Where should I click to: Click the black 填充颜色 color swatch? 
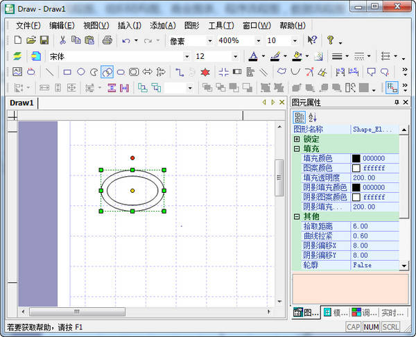point(356,159)
